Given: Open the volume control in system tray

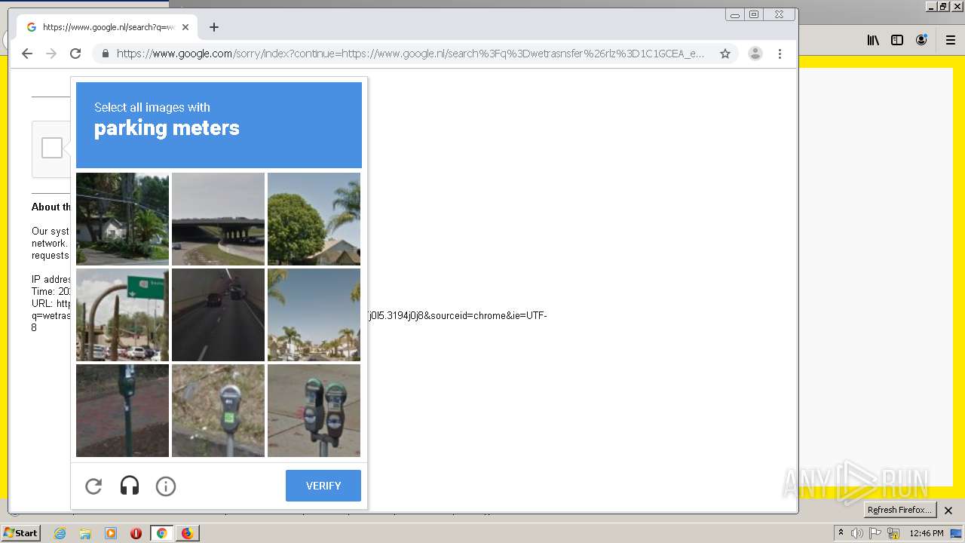Looking at the screenshot, I should [x=857, y=533].
